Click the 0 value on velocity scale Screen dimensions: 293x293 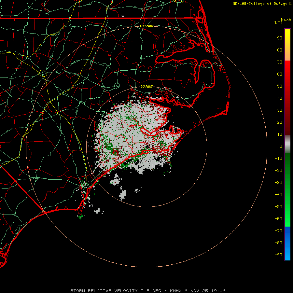coord(281,146)
